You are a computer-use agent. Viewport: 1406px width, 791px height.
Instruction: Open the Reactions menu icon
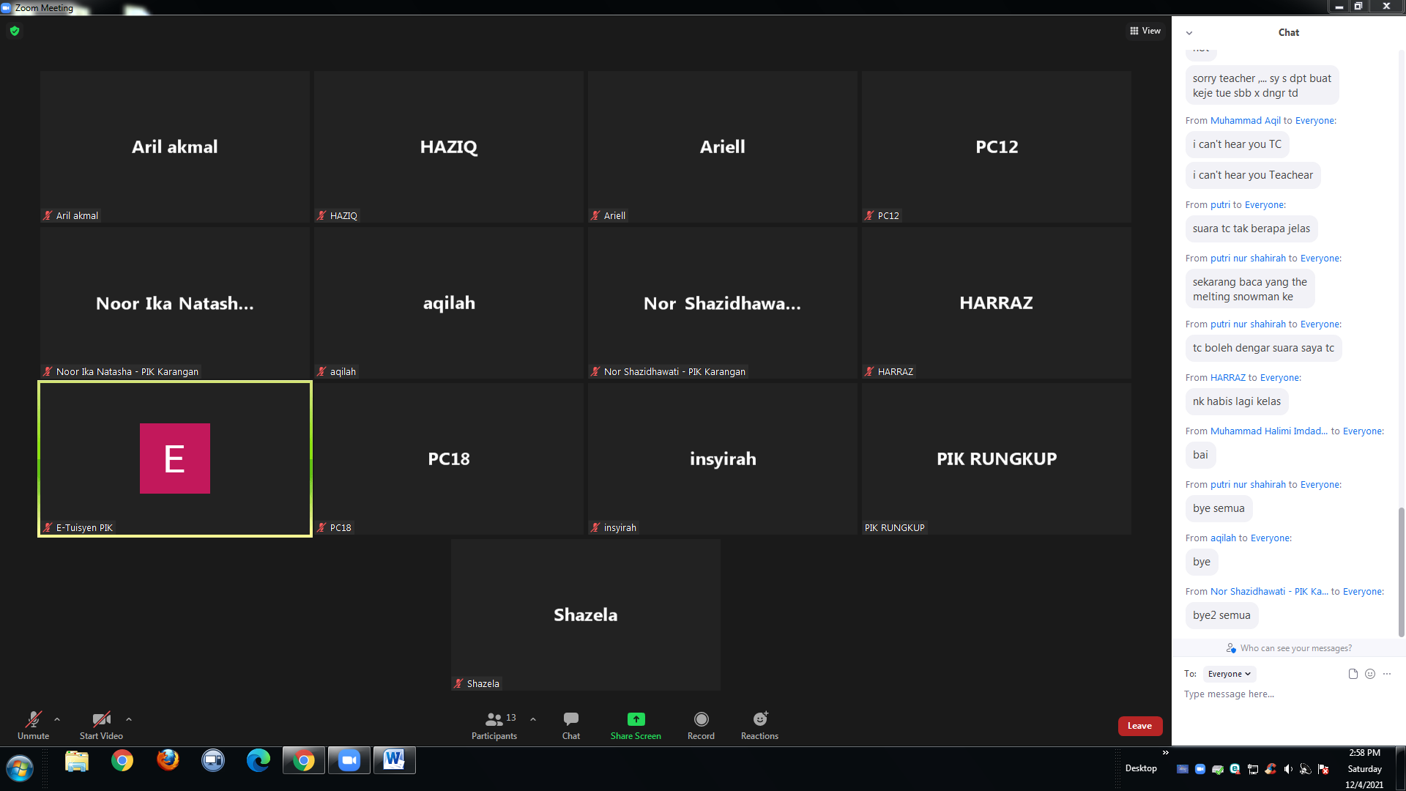(x=759, y=719)
